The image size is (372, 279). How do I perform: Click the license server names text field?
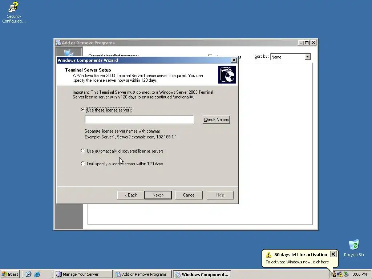(139, 120)
